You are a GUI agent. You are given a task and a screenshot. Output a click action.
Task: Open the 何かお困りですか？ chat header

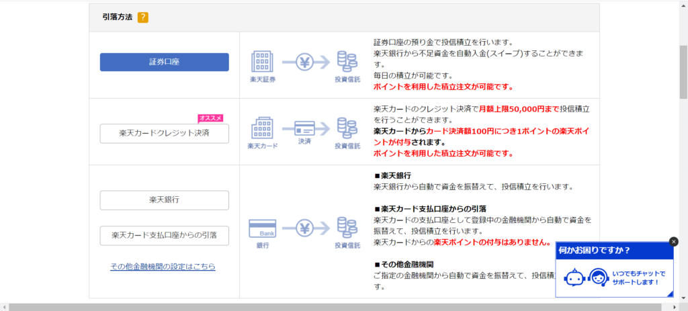[614, 251]
